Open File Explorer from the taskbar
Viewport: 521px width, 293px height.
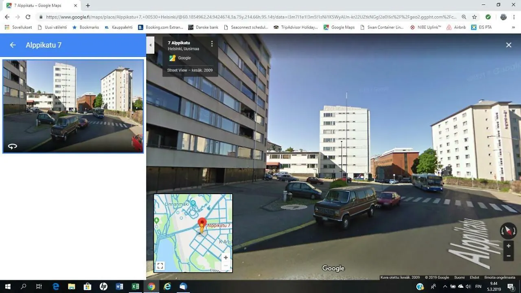coord(72,286)
